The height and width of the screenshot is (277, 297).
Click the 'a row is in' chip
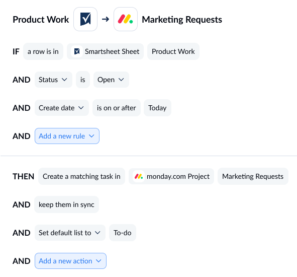[x=43, y=51]
